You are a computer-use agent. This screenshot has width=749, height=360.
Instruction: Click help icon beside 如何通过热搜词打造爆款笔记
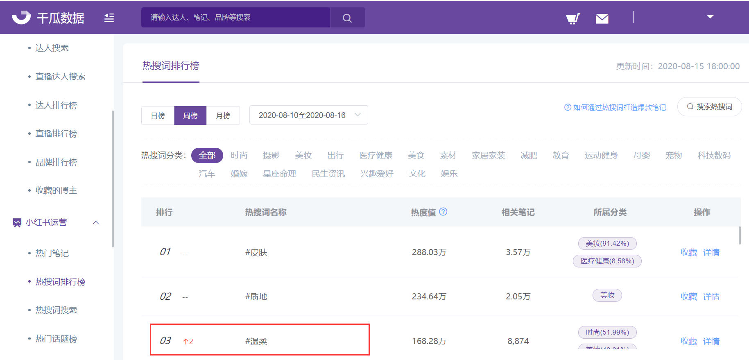(568, 107)
